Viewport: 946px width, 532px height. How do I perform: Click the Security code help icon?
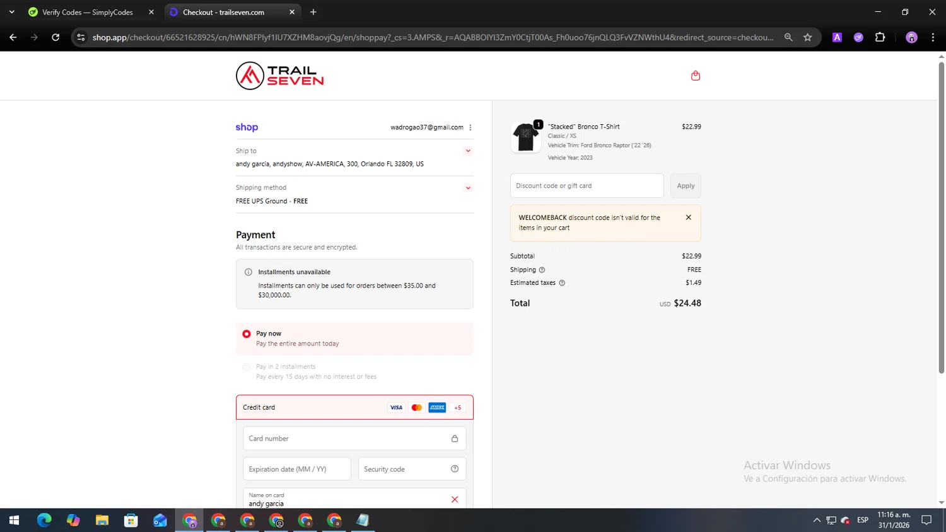click(455, 469)
